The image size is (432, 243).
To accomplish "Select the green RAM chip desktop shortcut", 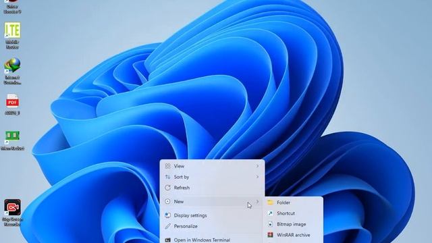I will tap(12, 137).
